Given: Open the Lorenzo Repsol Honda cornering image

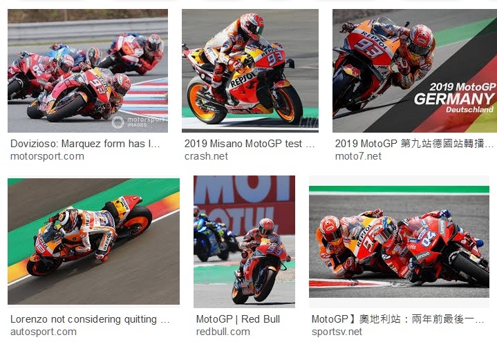Looking at the screenshot, I should coord(93,241).
